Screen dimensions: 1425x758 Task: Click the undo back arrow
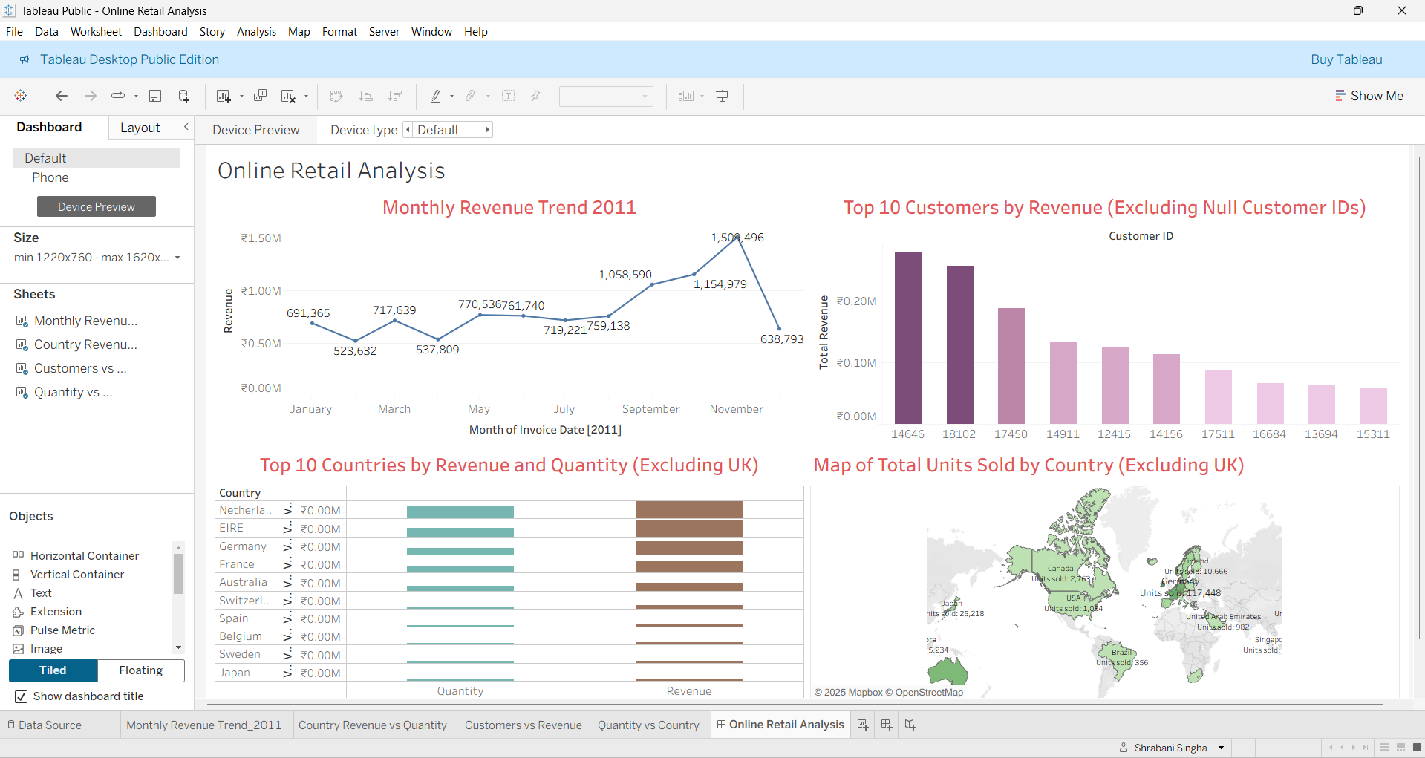point(62,96)
